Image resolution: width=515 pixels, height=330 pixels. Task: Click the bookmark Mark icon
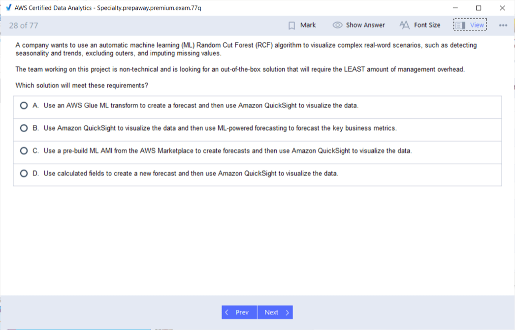click(291, 26)
